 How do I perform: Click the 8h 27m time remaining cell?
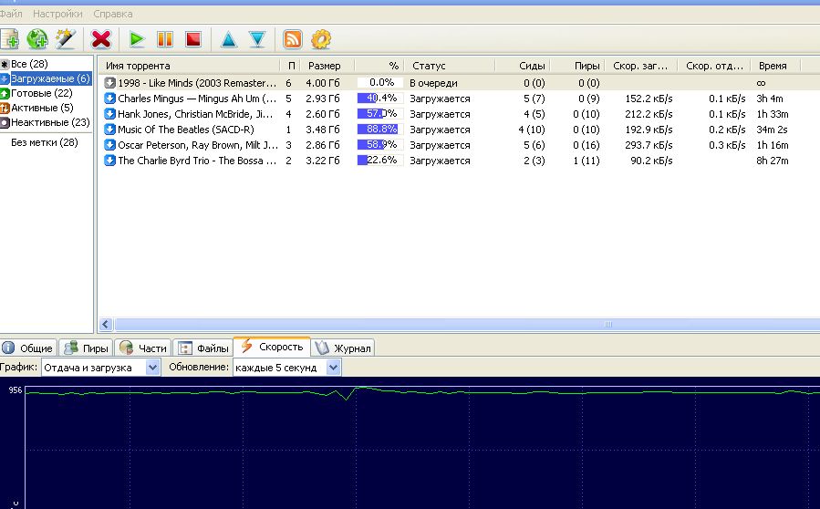pyautogui.click(x=772, y=161)
